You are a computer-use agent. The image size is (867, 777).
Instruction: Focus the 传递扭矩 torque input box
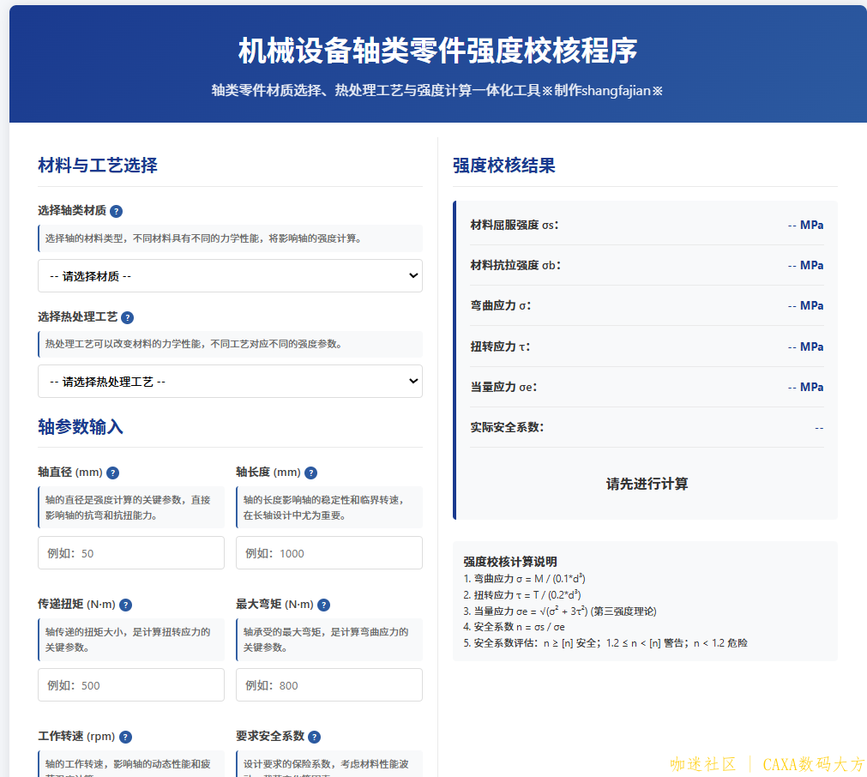point(131,685)
